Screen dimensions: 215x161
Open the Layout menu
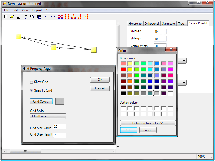[x=37, y=10]
